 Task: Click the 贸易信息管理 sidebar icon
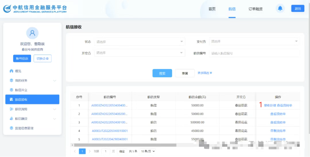(11, 128)
